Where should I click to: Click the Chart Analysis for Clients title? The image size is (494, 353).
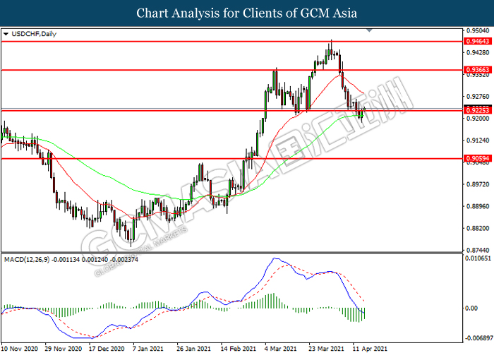(246, 13)
